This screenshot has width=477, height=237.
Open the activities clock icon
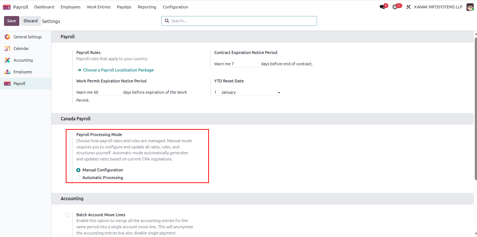point(395,7)
